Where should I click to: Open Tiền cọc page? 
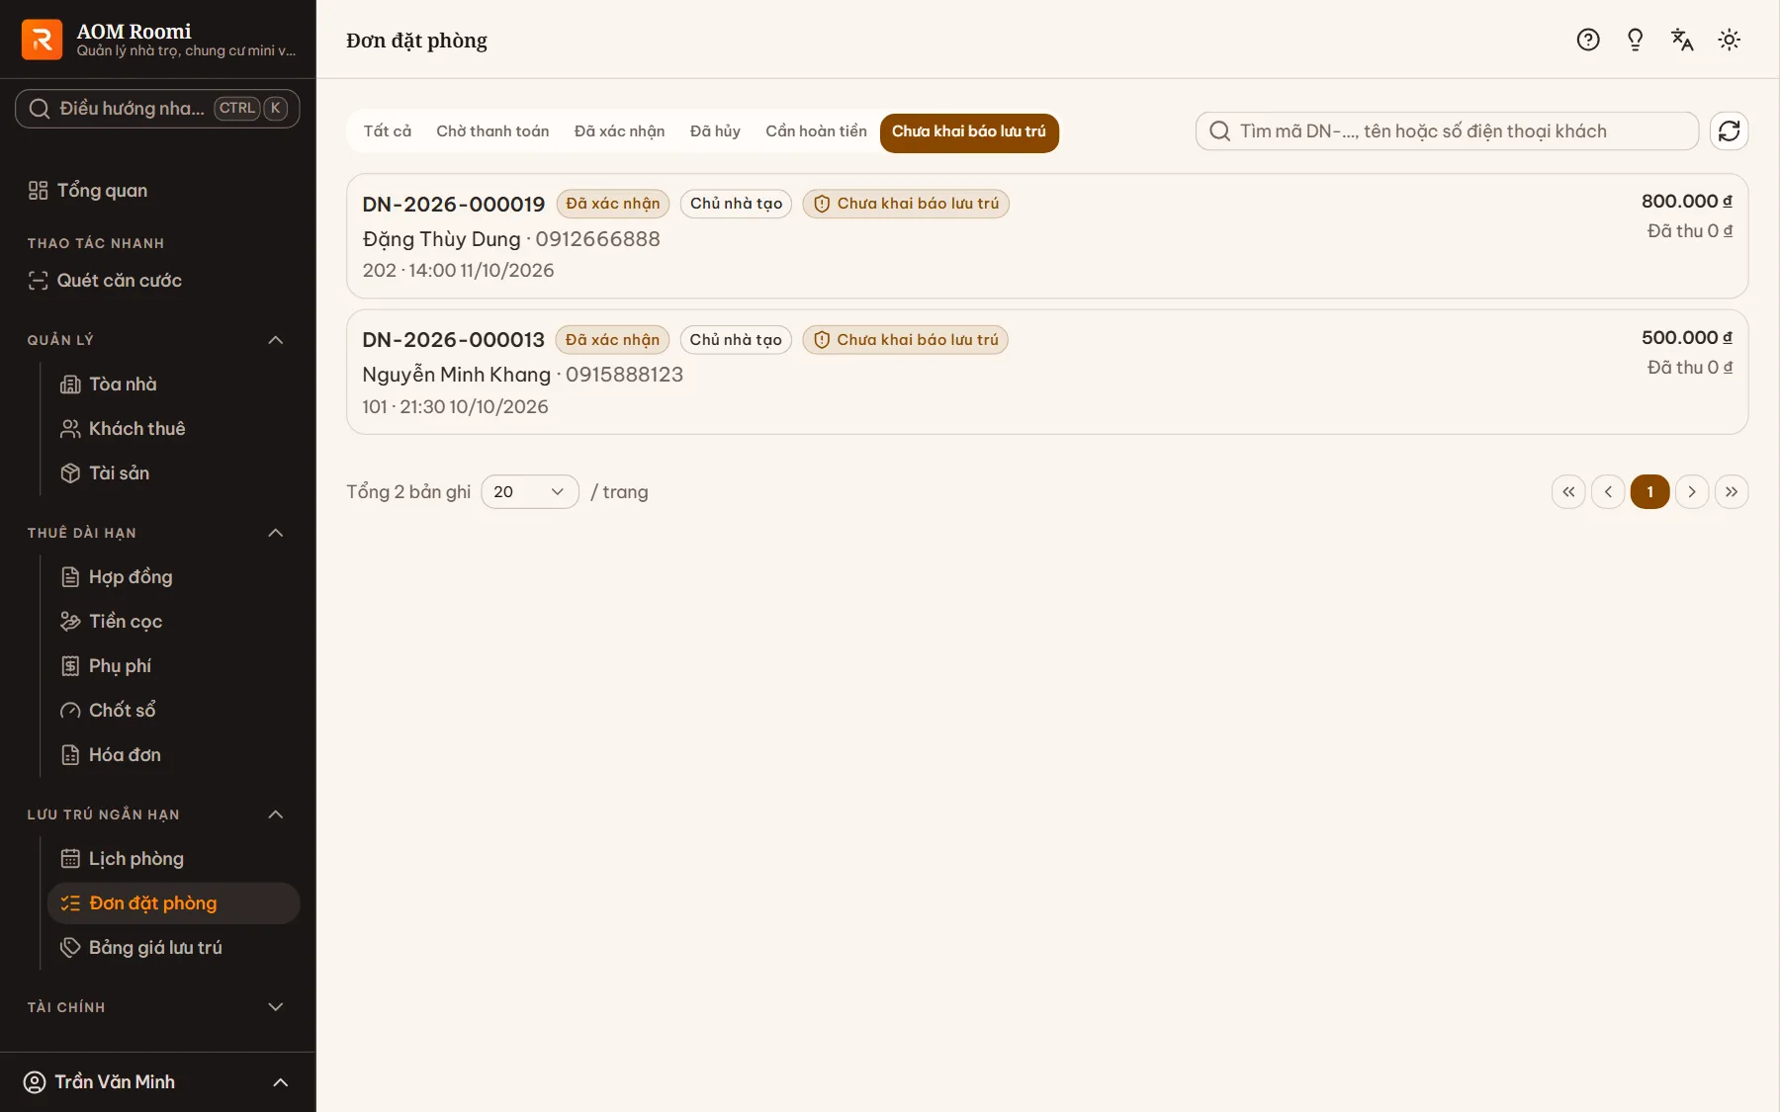[174, 621]
